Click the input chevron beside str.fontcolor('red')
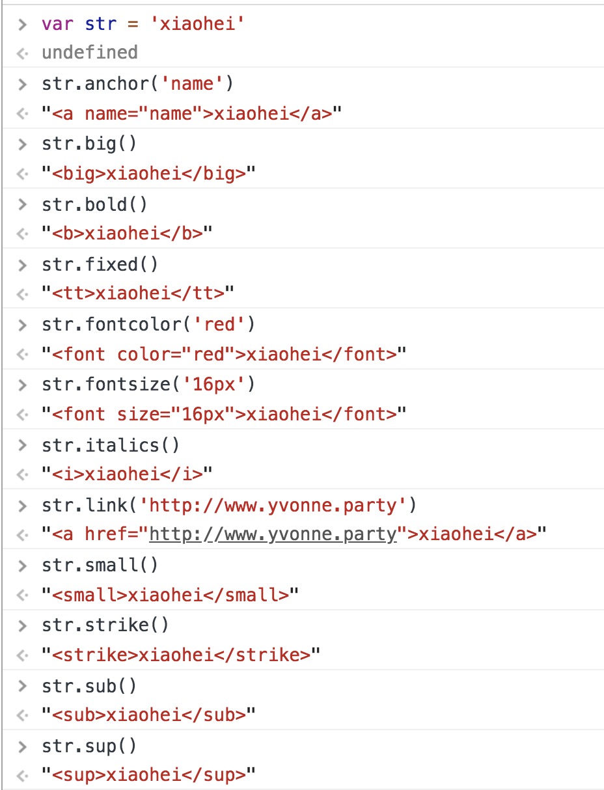 click(x=23, y=325)
